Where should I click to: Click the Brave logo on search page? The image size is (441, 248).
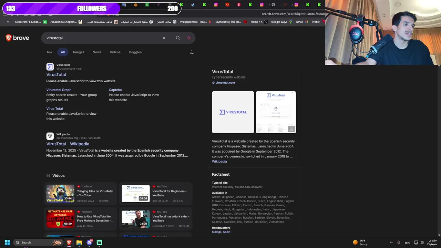click(x=18, y=38)
